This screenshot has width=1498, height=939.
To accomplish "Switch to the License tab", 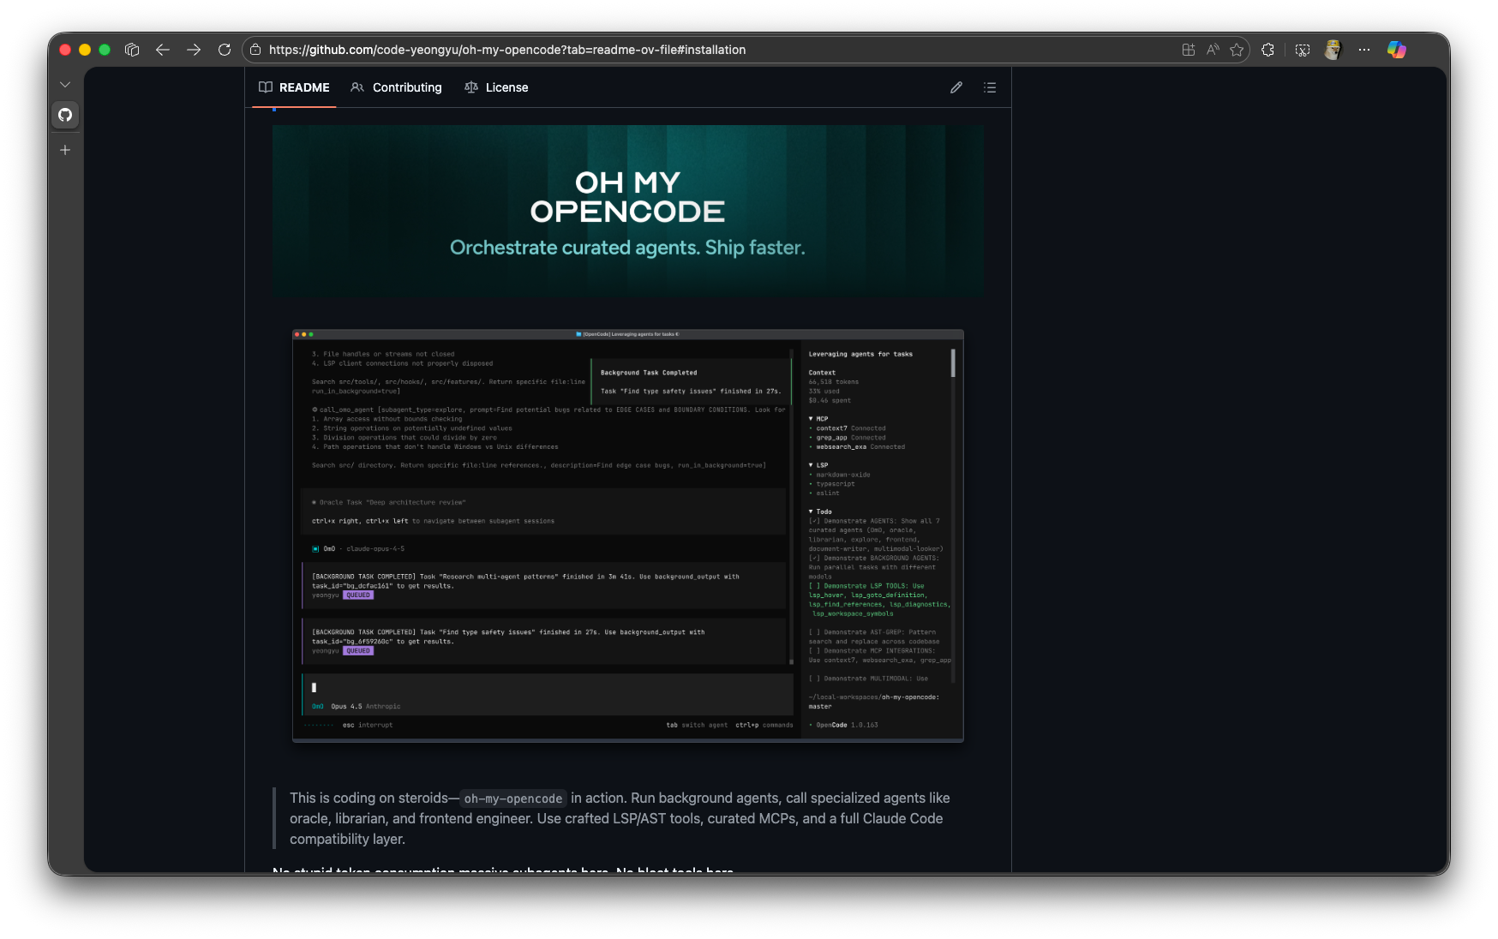I will tap(496, 87).
